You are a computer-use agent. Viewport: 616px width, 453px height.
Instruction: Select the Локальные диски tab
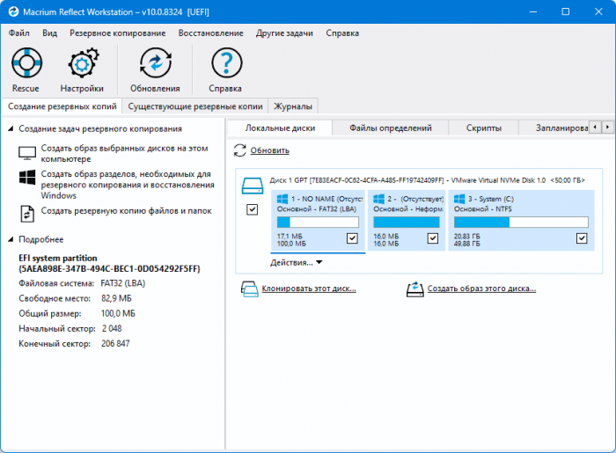(x=280, y=128)
